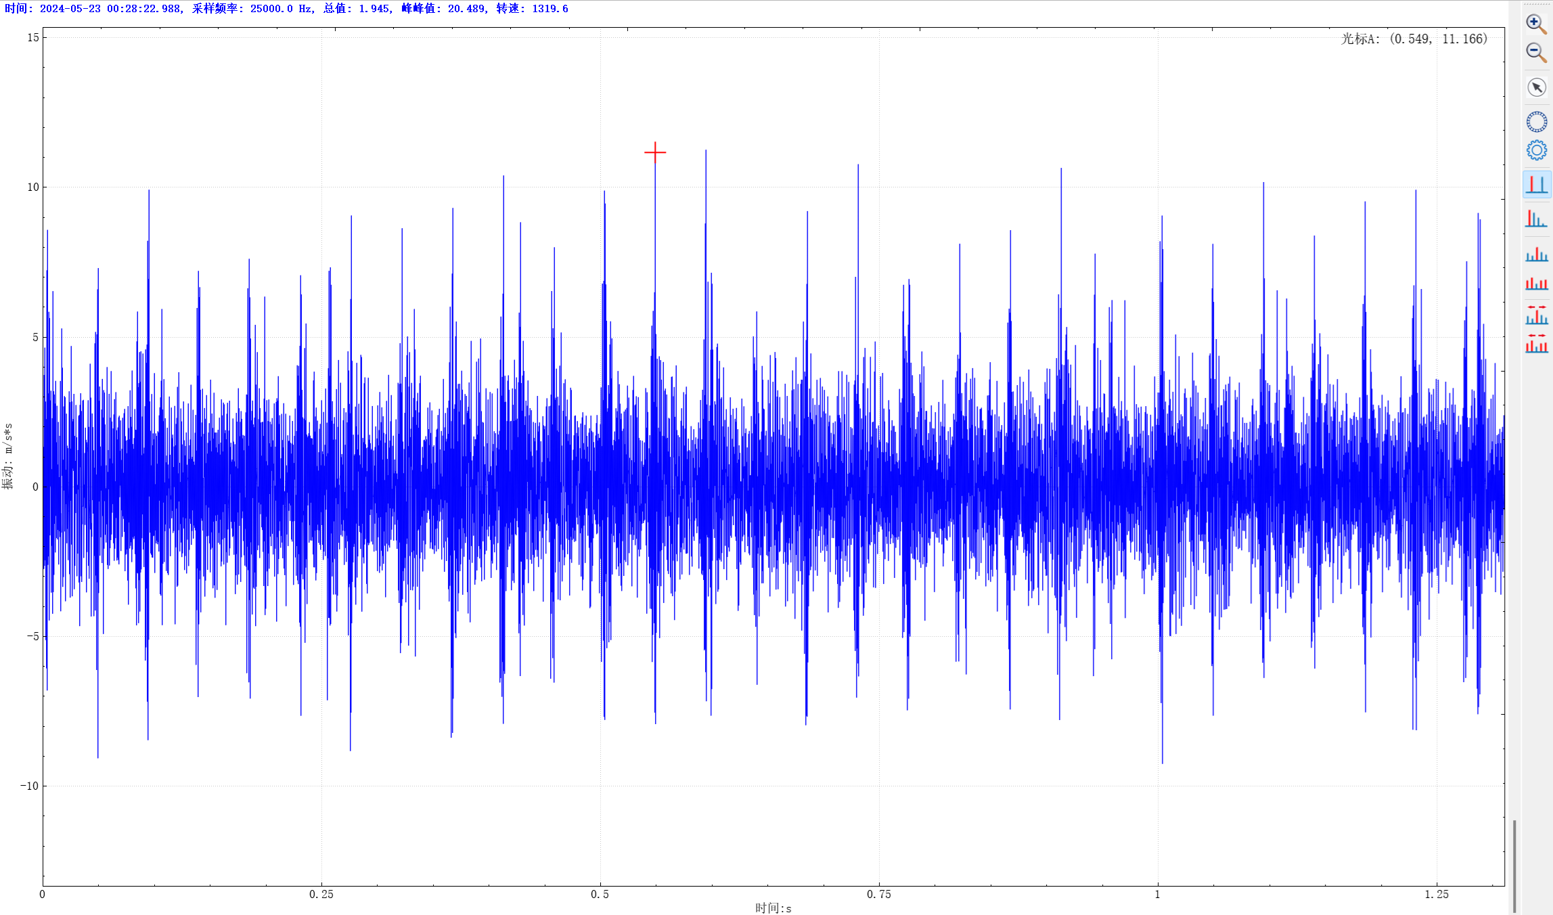Select red bars icon with red arrows
The height and width of the screenshot is (915, 1553).
click(1536, 343)
